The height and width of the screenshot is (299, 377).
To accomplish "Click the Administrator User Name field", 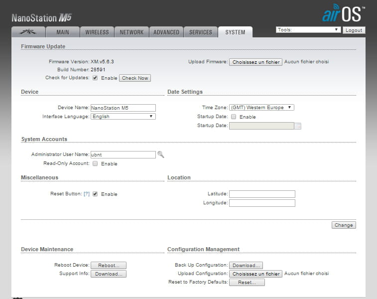I will tap(123, 154).
